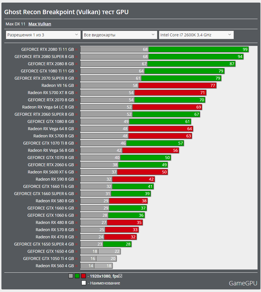
Task: Remove GEFORCE GTX 1070 Ti 8 GB row
Action: click(x=76, y=143)
